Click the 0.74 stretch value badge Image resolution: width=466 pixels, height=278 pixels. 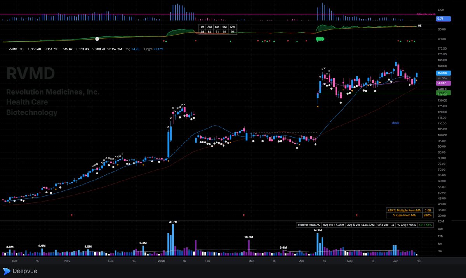[443, 19]
